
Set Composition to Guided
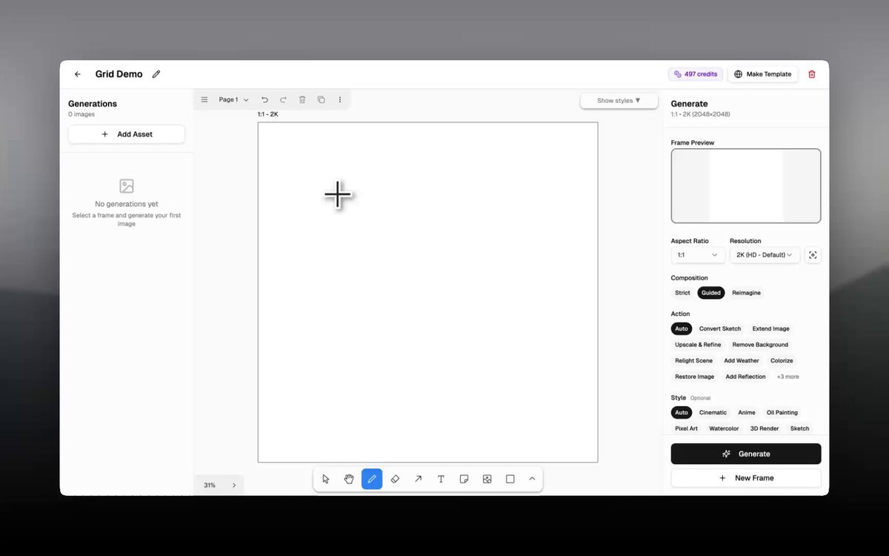click(711, 293)
